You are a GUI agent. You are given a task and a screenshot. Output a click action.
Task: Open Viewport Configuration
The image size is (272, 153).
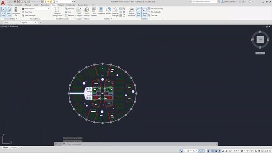pos(57,12)
